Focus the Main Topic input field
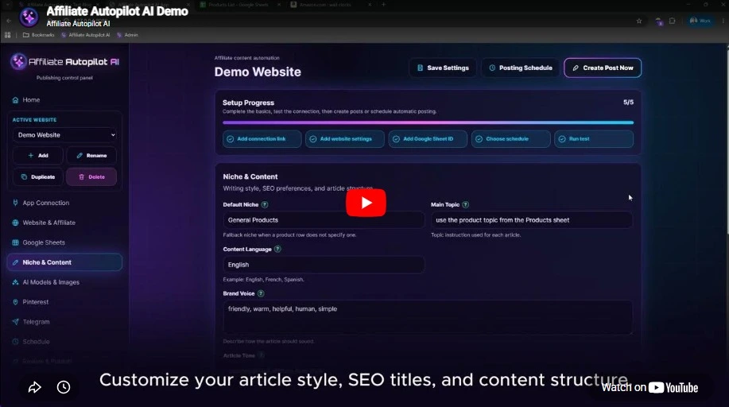Image resolution: width=729 pixels, height=407 pixels. pos(531,220)
